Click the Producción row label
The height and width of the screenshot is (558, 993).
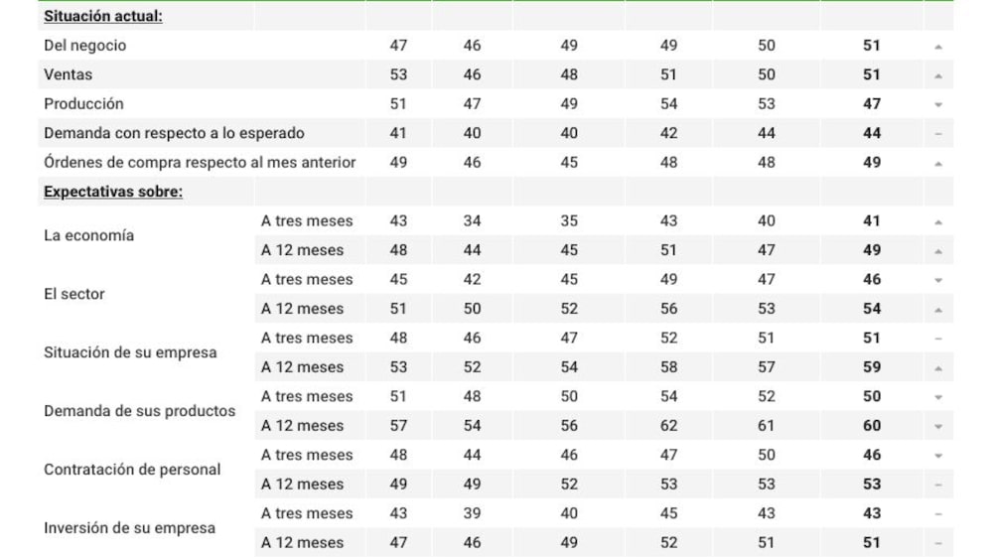pos(83,104)
